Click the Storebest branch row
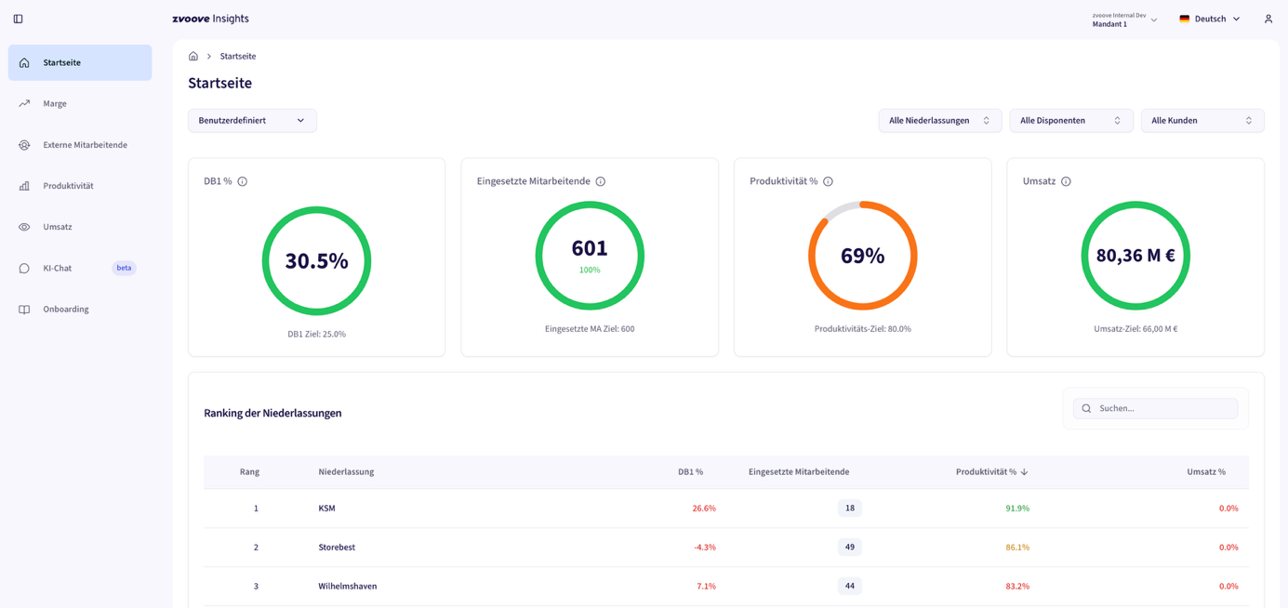The height and width of the screenshot is (608, 1288). (337, 548)
